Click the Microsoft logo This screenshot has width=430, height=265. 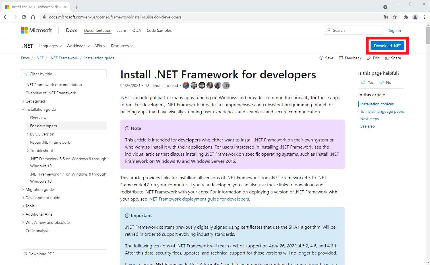point(36,30)
